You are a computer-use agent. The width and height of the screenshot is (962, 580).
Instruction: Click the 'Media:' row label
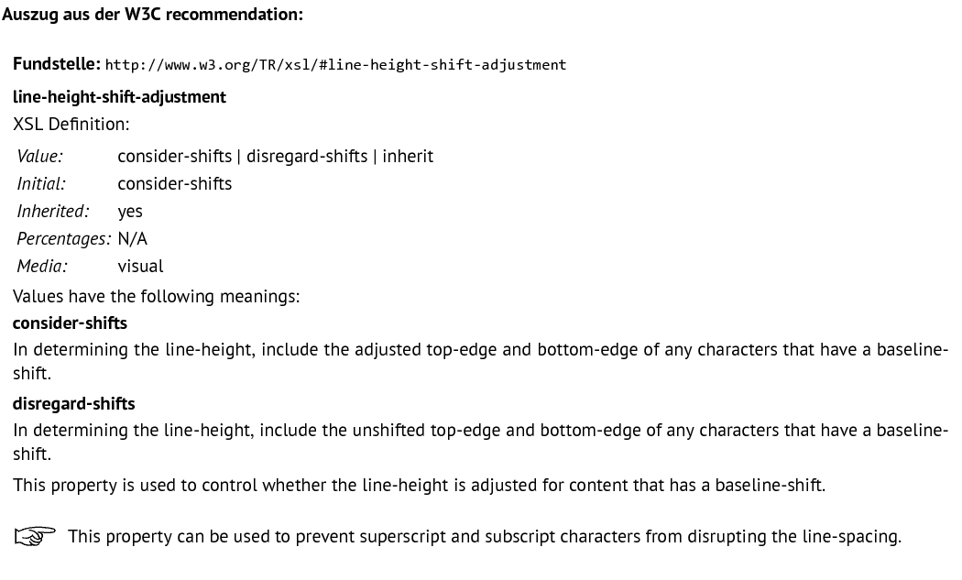(42, 267)
